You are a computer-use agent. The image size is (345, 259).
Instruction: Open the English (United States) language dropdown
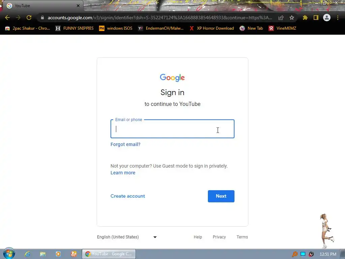[127, 237]
